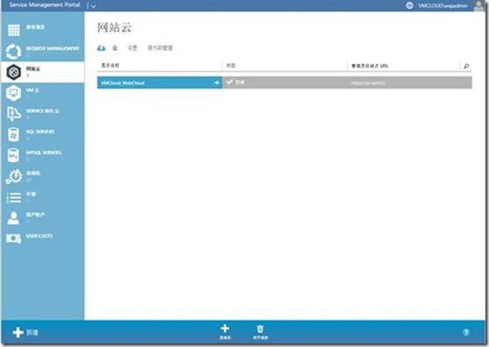Image resolution: width=489 pixels, height=347 pixels.
Task: Open user accounts person icon in sidebar
Action: (13, 218)
